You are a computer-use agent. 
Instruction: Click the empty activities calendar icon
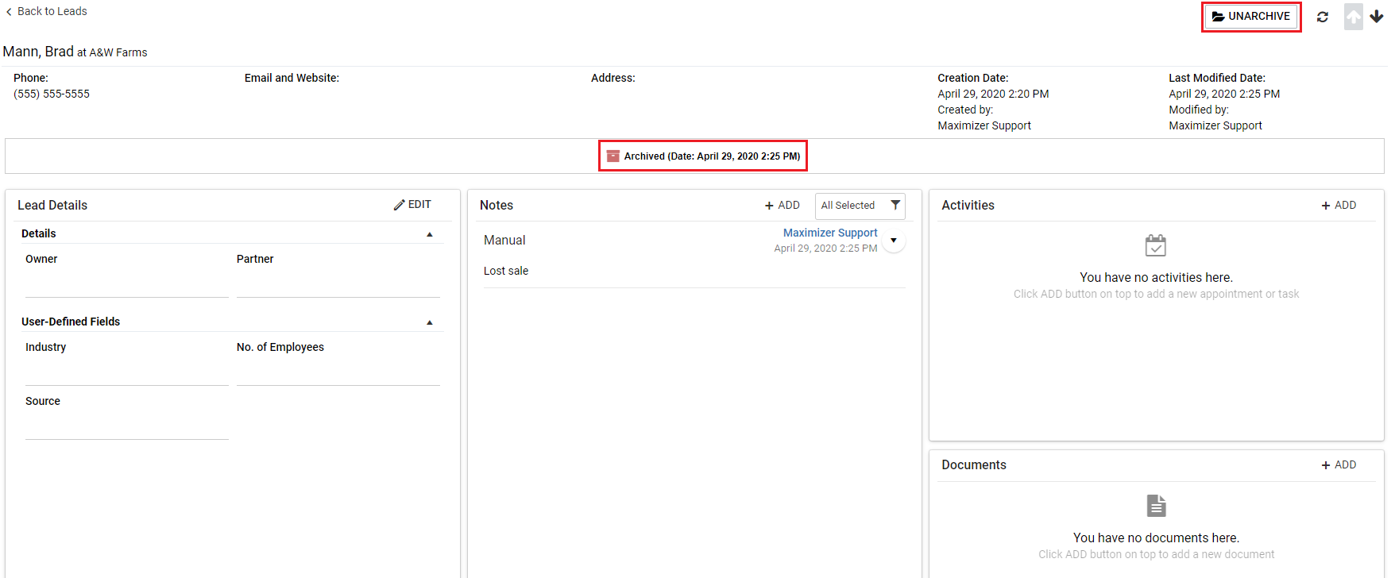coord(1156,245)
